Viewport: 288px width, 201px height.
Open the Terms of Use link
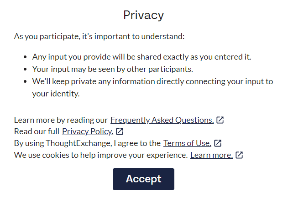(187, 143)
